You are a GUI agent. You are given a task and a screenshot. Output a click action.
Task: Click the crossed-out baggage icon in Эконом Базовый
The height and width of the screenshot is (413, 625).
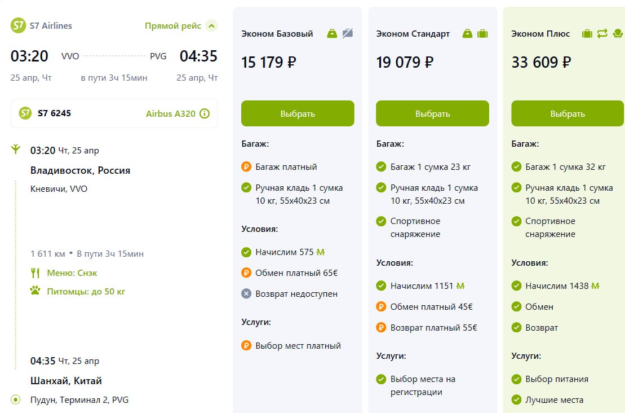tap(347, 34)
